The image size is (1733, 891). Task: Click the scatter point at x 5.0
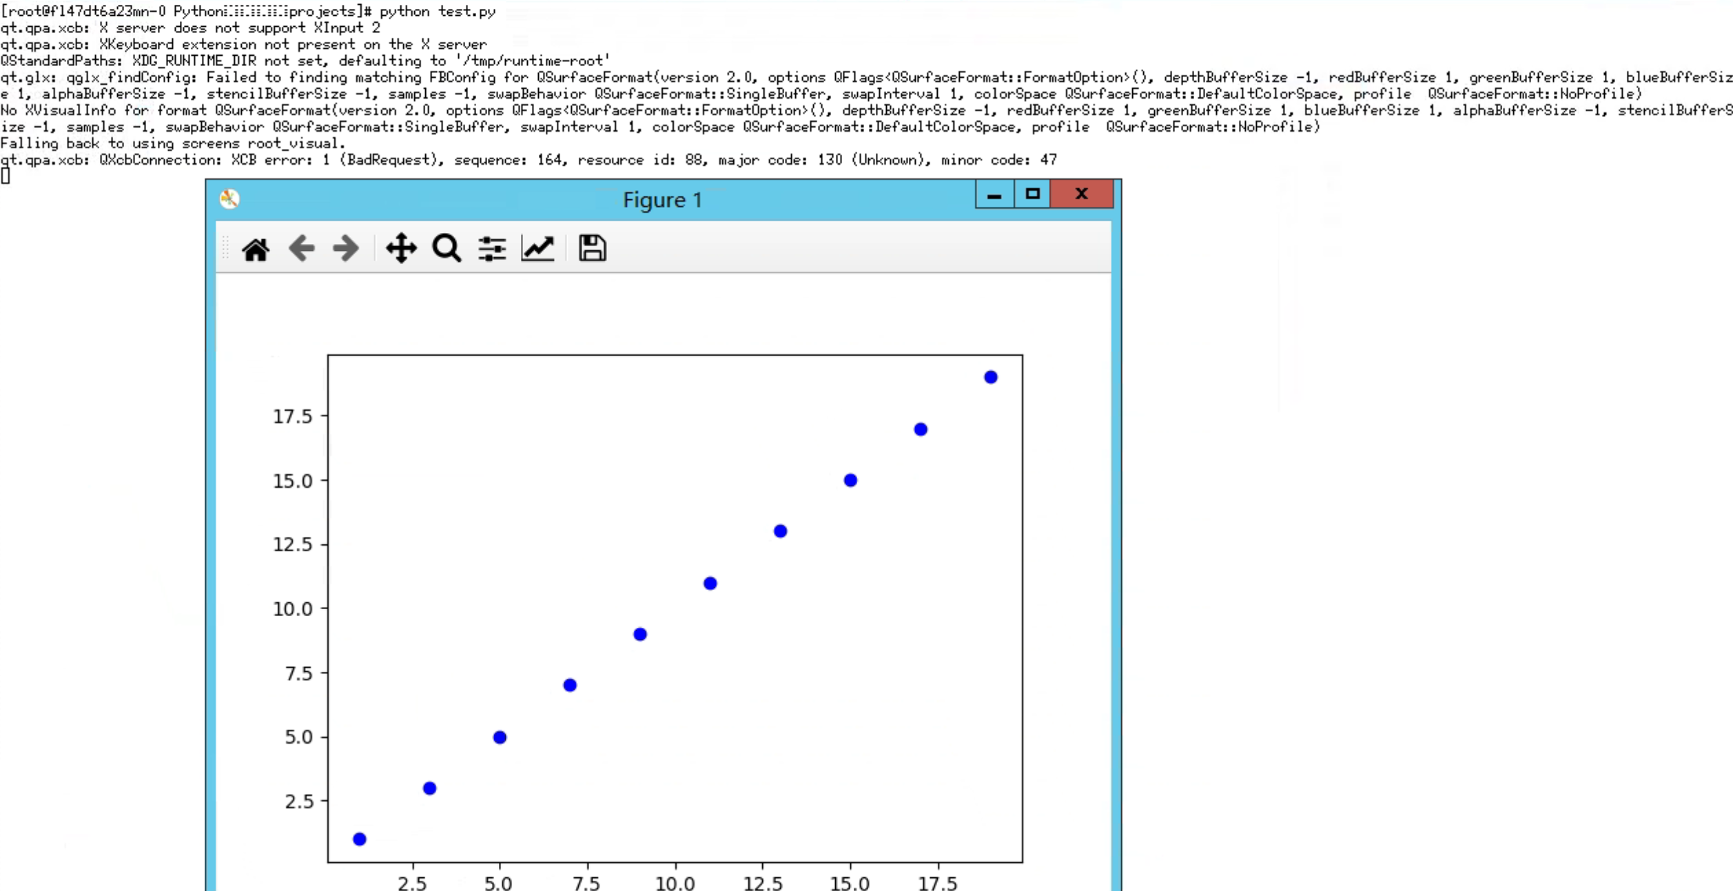[x=500, y=737]
